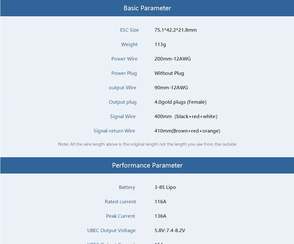
Task: Click the Performance Parameter header
Action: pyautogui.click(x=147, y=165)
